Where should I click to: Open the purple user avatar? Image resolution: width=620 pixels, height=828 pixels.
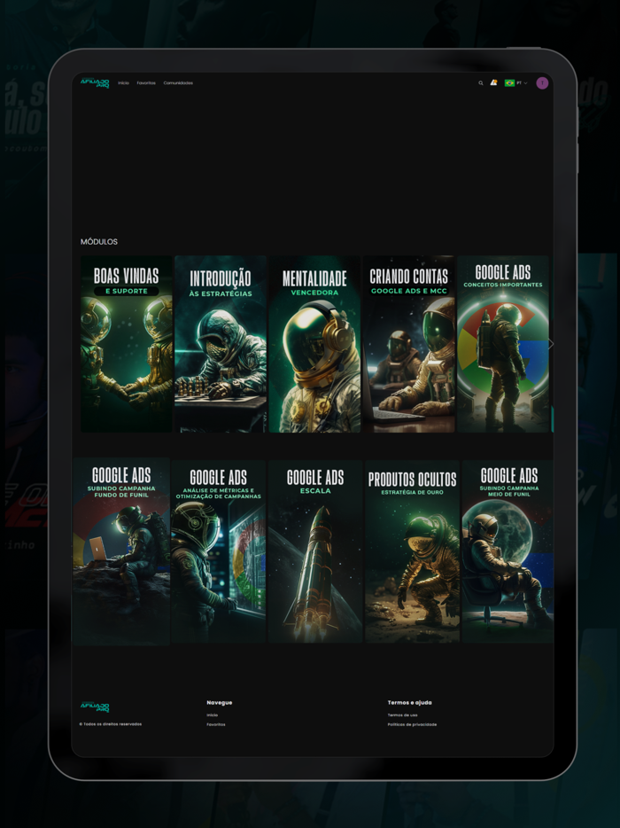[542, 83]
